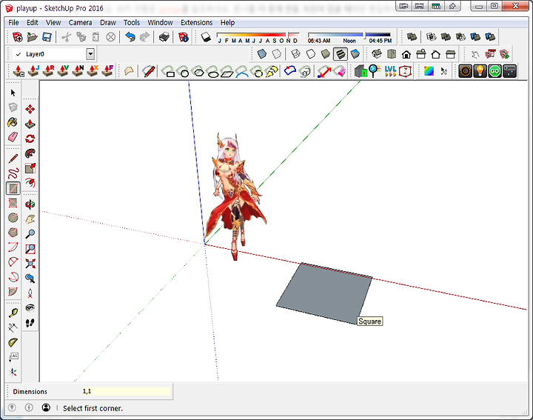Save the model with floppy icon
Screen dimensions: 533x420
coord(47,37)
